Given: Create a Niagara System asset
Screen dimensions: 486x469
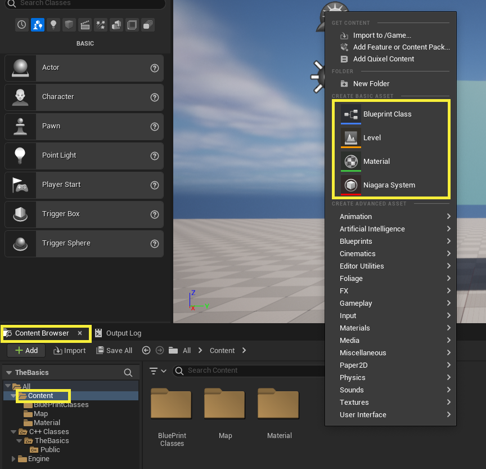Looking at the screenshot, I should (391, 185).
